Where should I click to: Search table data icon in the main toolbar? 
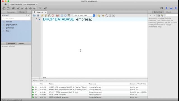click(40, 8)
